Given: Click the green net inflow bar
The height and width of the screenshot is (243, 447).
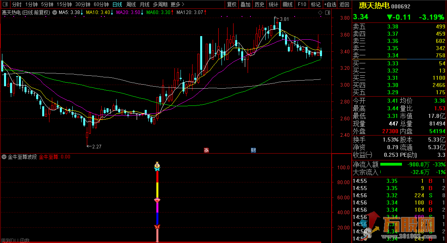Looking at the screenshot, I should [391, 164].
